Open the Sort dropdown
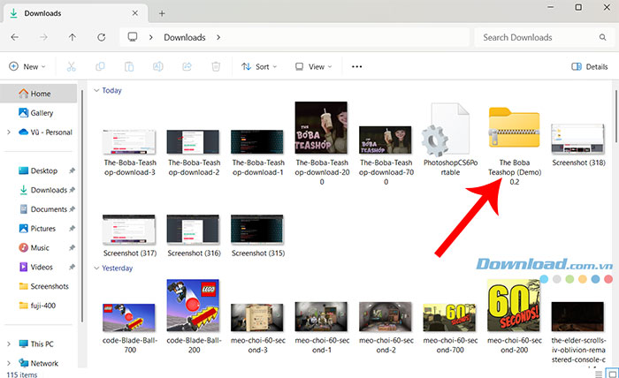The height and width of the screenshot is (378, 619). tap(259, 66)
